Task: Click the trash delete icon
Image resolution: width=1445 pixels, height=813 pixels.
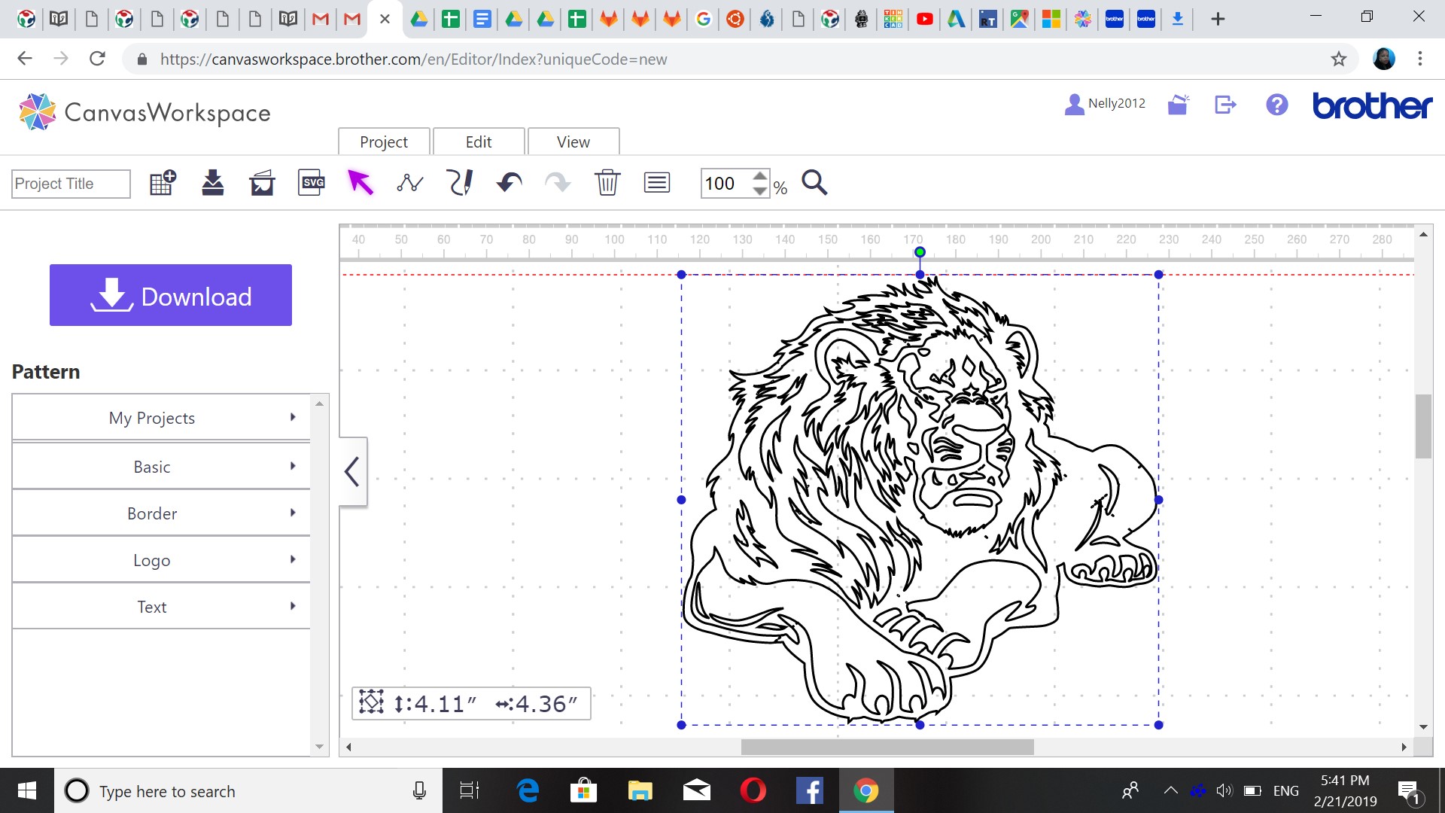Action: click(607, 183)
